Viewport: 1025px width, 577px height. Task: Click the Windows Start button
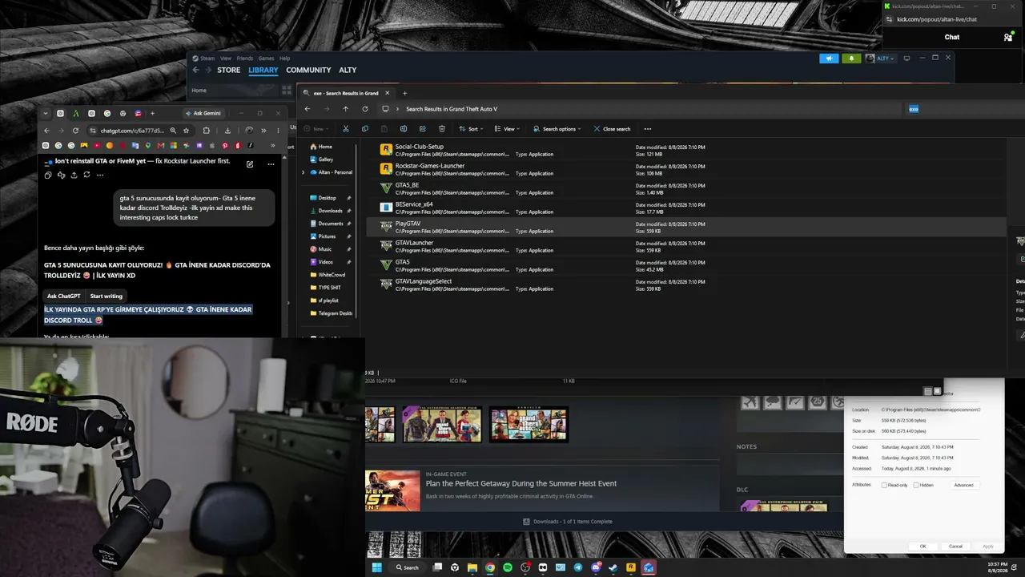pos(376,567)
